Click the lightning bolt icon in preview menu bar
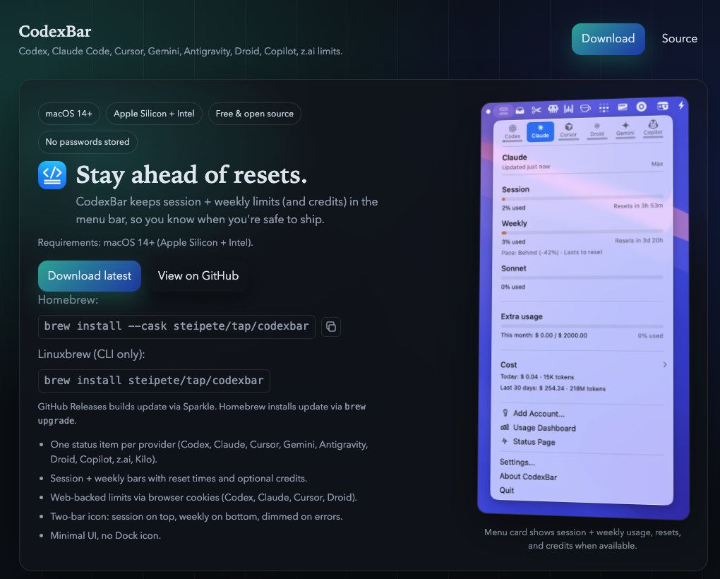Image resolution: width=720 pixels, height=579 pixels. pyautogui.click(x=681, y=105)
